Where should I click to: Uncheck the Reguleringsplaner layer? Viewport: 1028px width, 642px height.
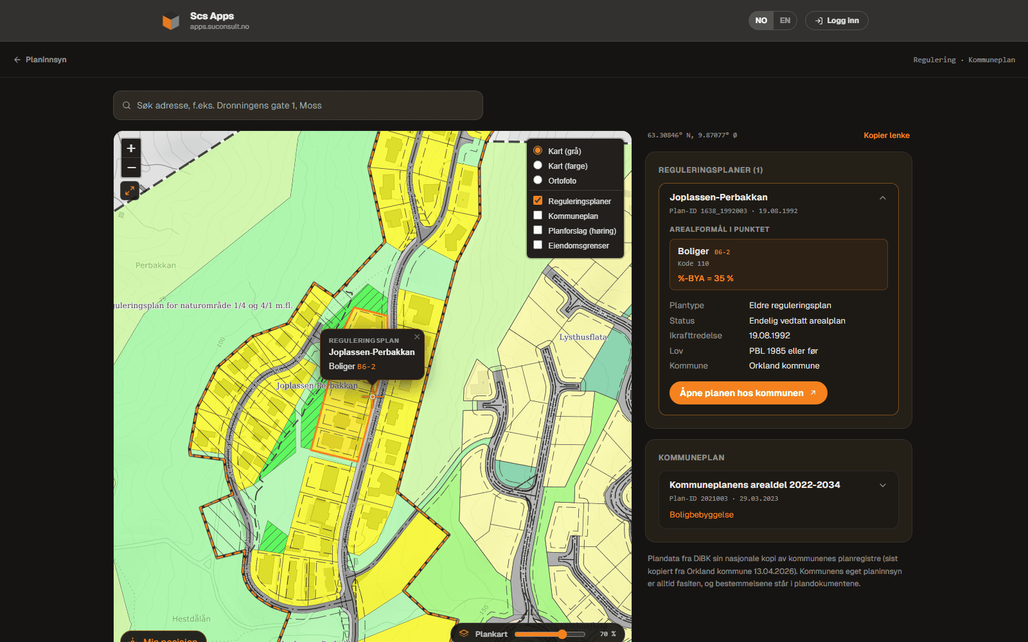538,201
